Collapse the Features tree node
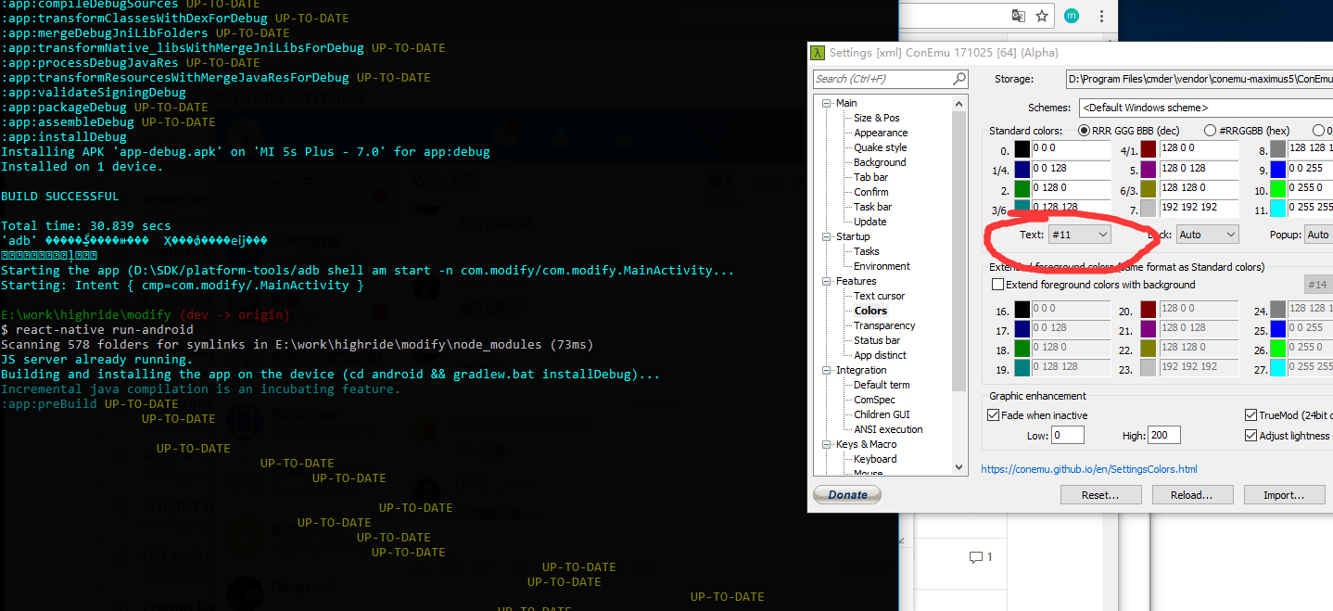1333x611 pixels. click(x=826, y=281)
